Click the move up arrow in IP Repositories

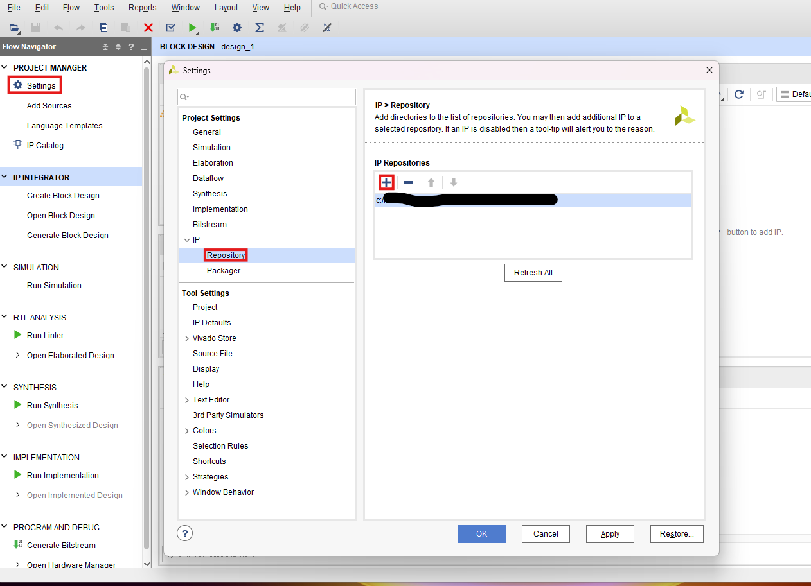(x=431, y=182)
